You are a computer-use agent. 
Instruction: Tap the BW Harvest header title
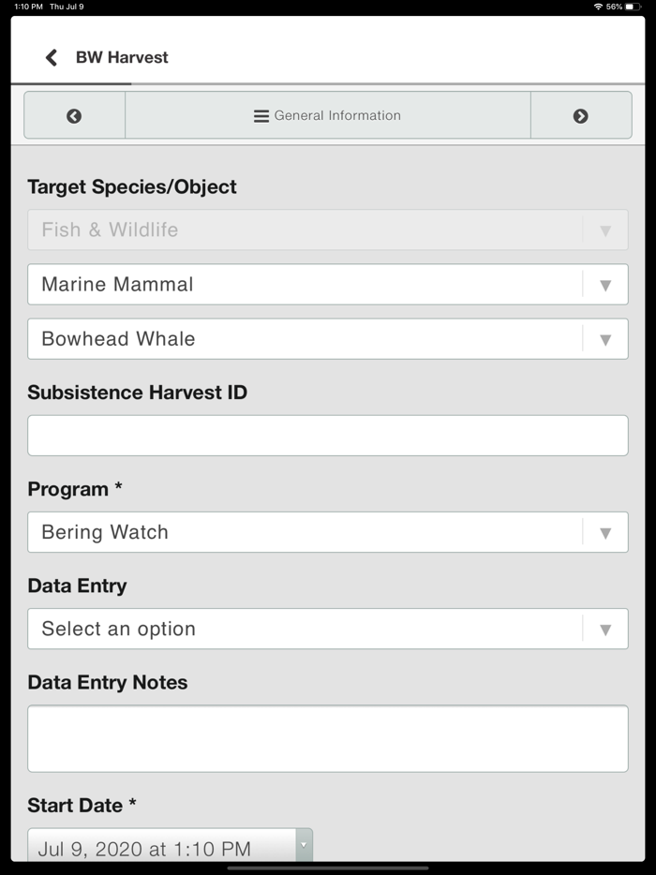pos(122,57)
